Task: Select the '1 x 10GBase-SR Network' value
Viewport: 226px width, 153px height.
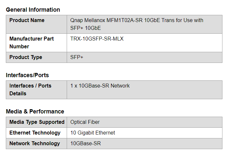Action: (x=100, y=86)
